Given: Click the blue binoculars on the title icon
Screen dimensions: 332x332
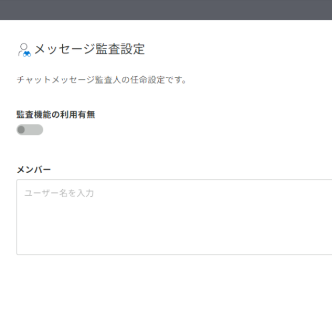Looking at the screenshot, I should coord(27,54).
